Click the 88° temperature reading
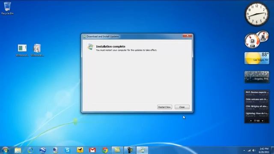 [x=265, y=55]
